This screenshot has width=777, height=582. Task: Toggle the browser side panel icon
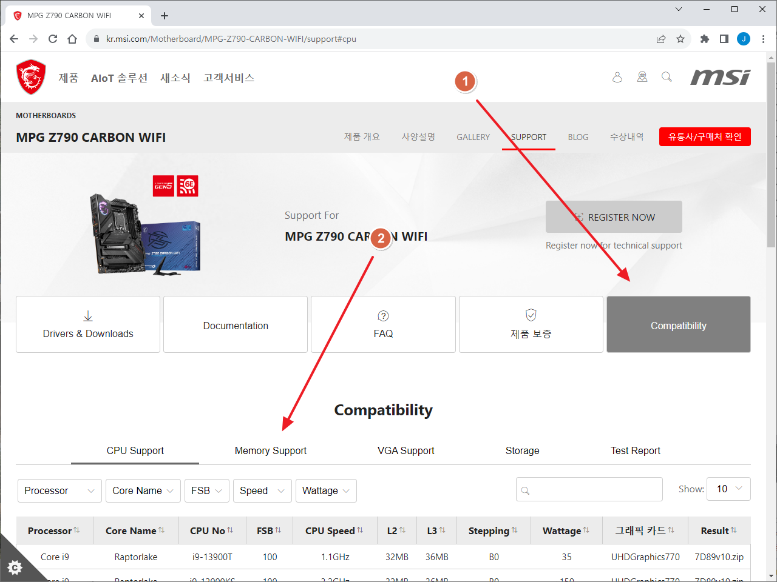pos(724,39)
